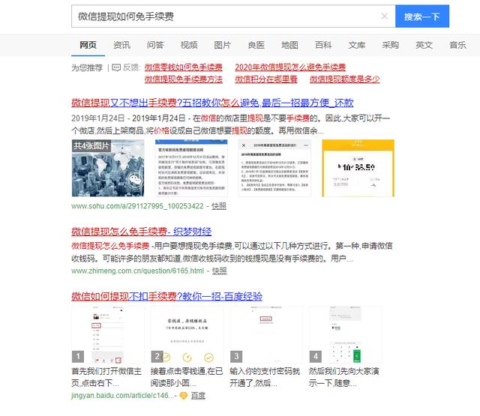Open result 微信如何提现不扣手续费?教你一招-百度经验

[166, 296]
